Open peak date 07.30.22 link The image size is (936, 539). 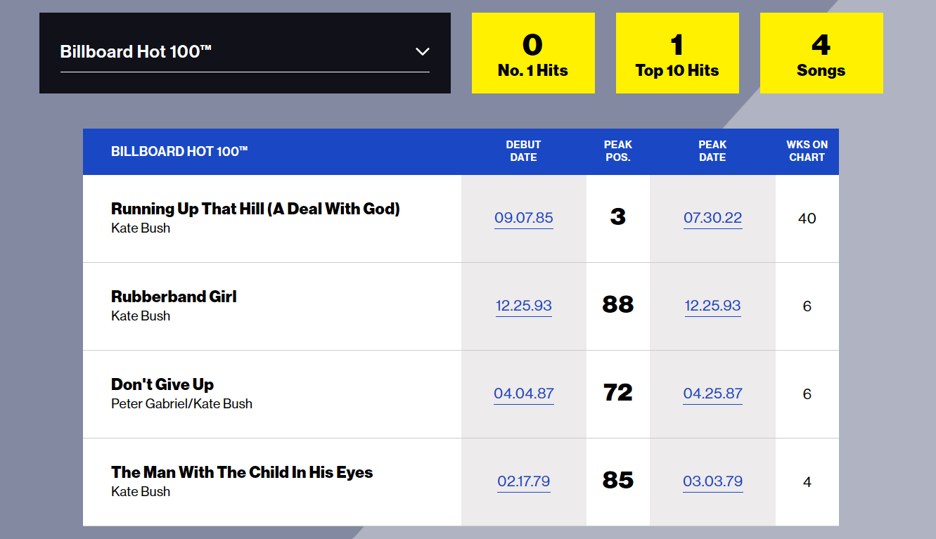(x=712, y=218)
